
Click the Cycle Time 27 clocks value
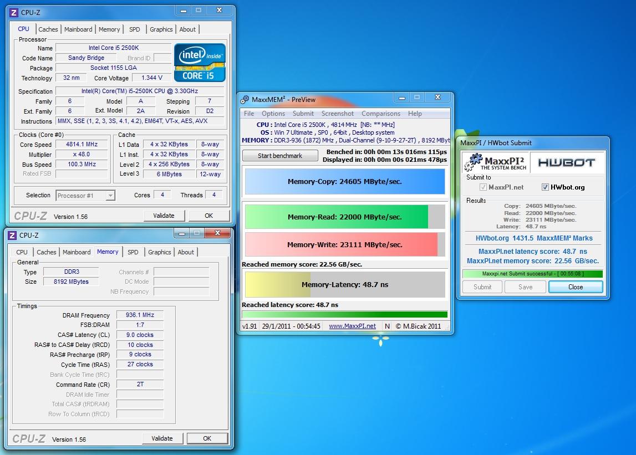pos(140,364)
